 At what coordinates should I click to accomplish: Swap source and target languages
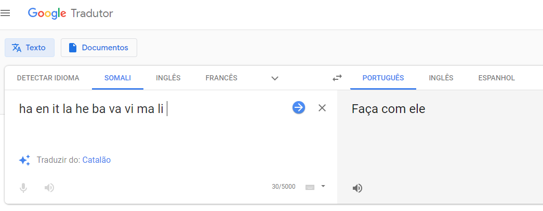coord(337,78)
